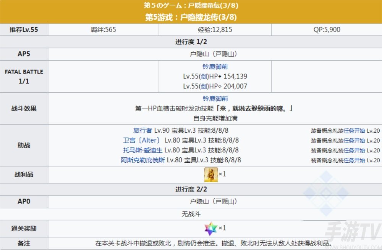The height and width of the screenshot is (250, 382).
Task: Click 剑 class link beside HP 204,007
Action: coord(204,86)
